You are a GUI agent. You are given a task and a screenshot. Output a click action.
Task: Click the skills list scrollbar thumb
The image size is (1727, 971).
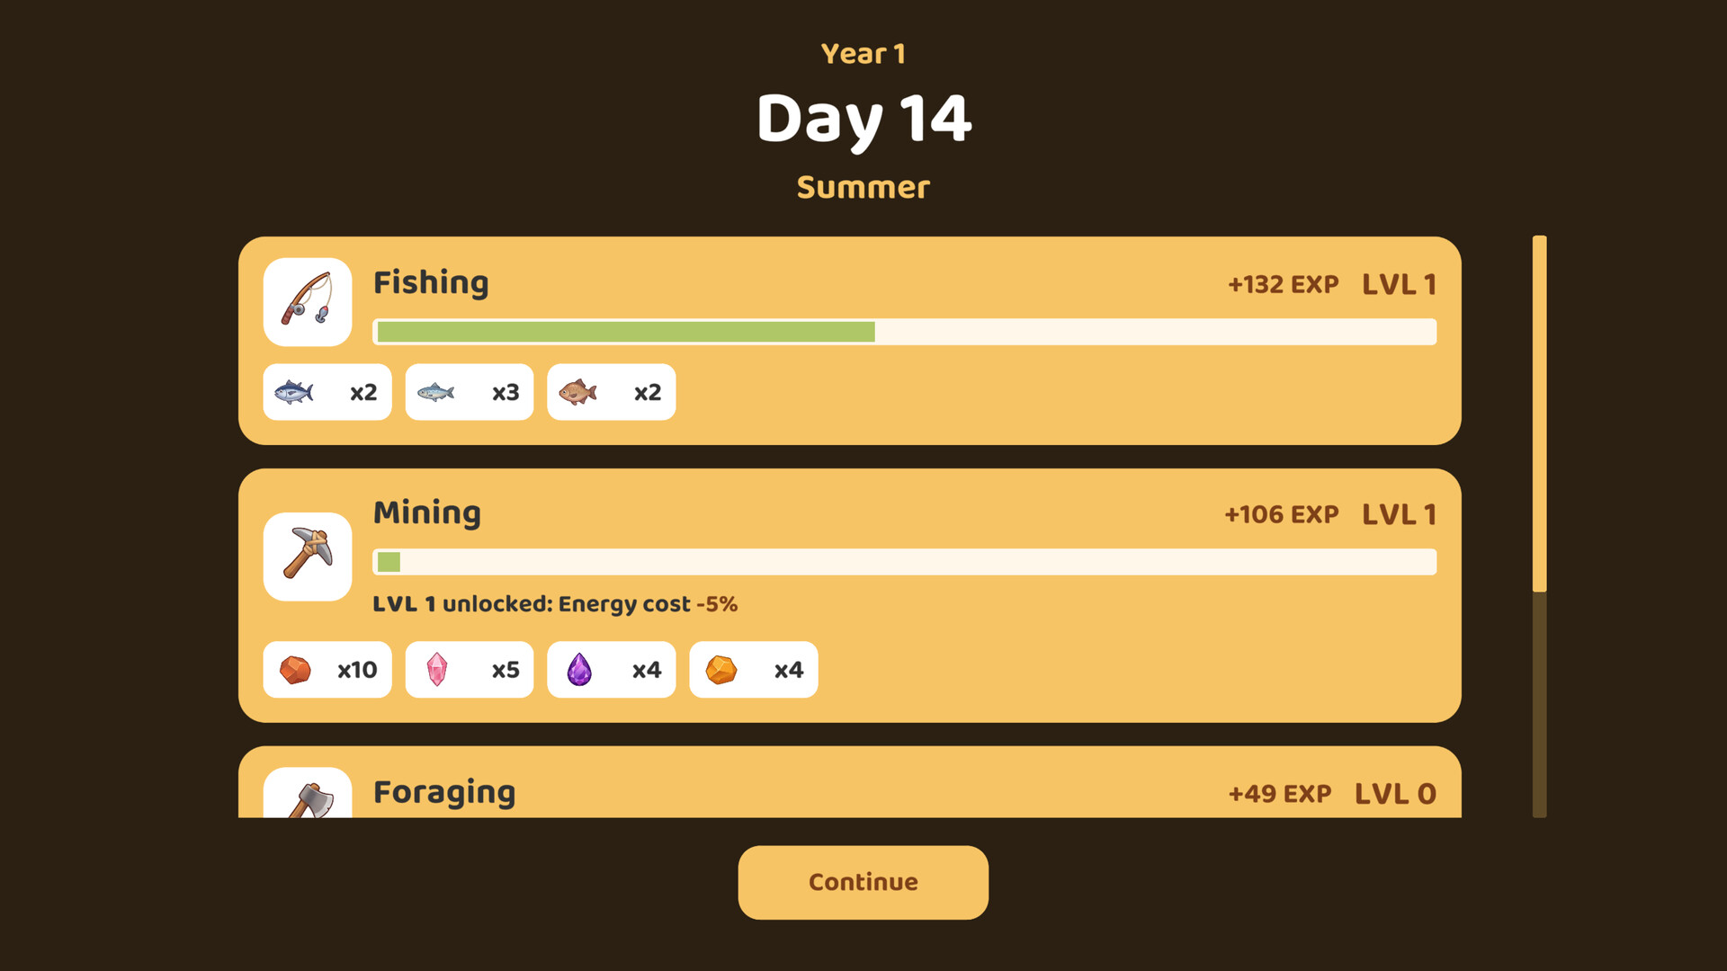tap(1540, 414)
